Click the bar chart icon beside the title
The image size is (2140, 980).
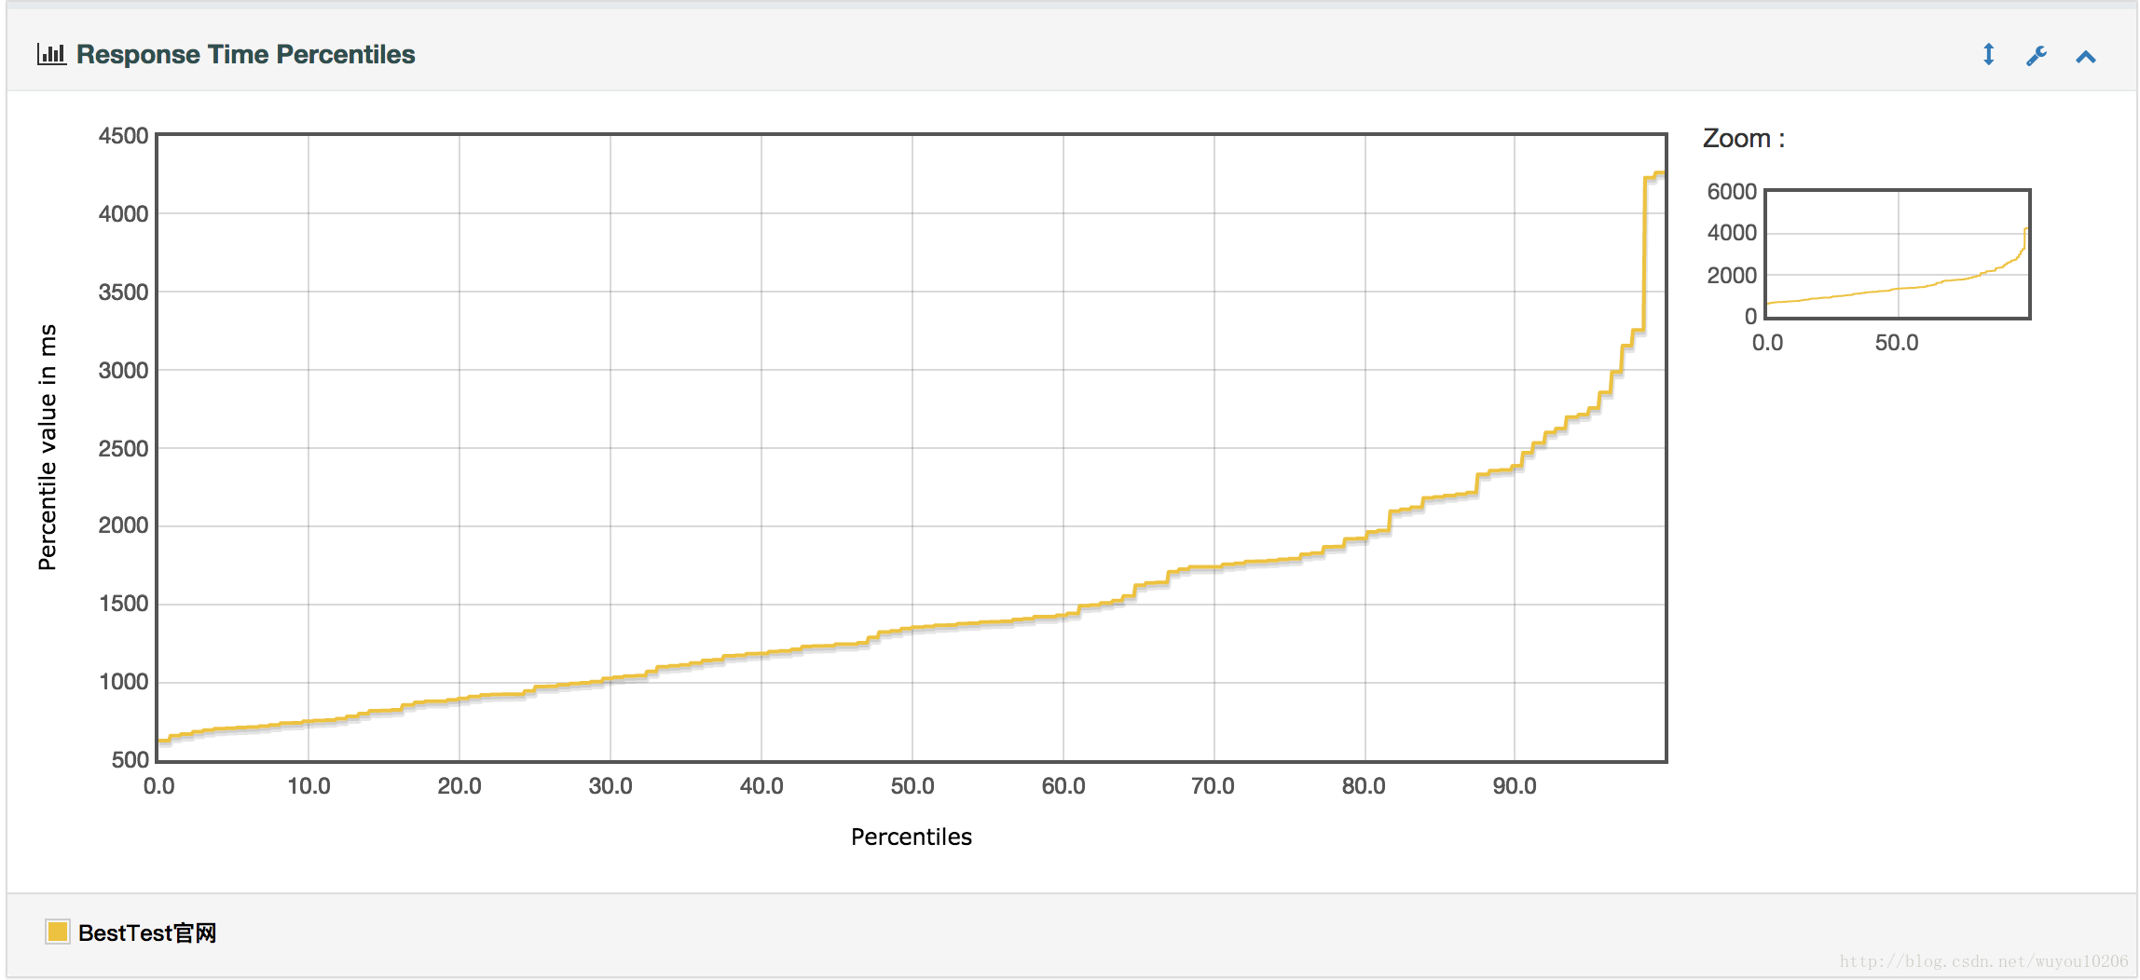click(x=51, y=54)
